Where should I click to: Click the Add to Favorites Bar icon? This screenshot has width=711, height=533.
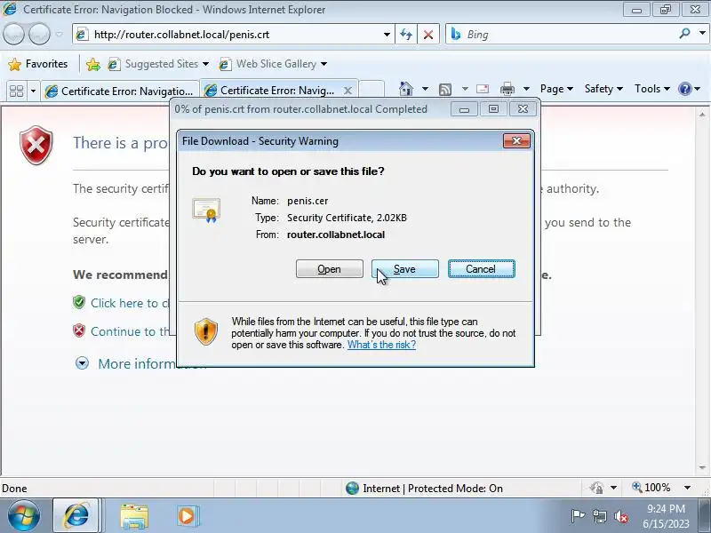pos(93,64)
